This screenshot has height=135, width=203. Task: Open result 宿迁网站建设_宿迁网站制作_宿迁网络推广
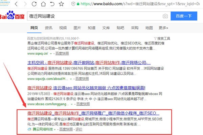pos(93,113)
